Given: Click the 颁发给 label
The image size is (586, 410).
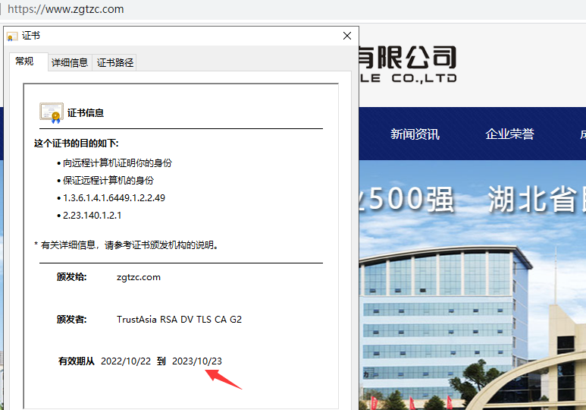Looking at the screenshot, I should coord(72,277).
